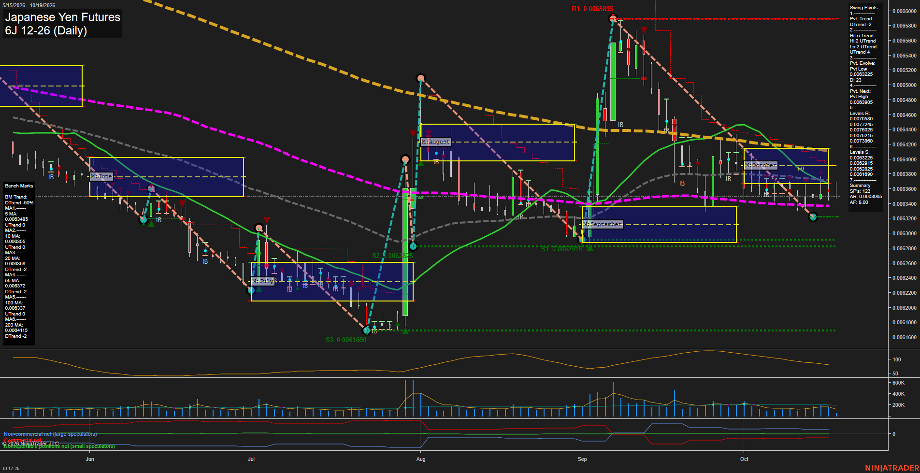Image resolution: width=920 pixels, height=473 pixels.
Task: Select the Nonreportable positions net legend
Action: click(x=59, y=446)
